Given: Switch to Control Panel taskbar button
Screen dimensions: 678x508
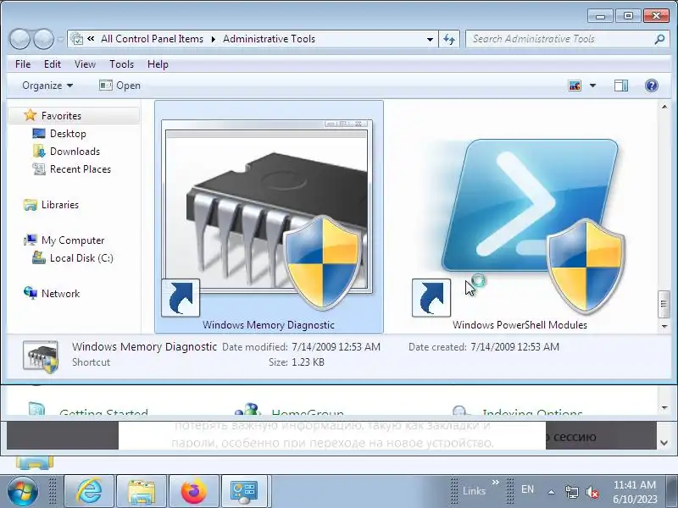Looking at the screenshot, I should 244,491.
